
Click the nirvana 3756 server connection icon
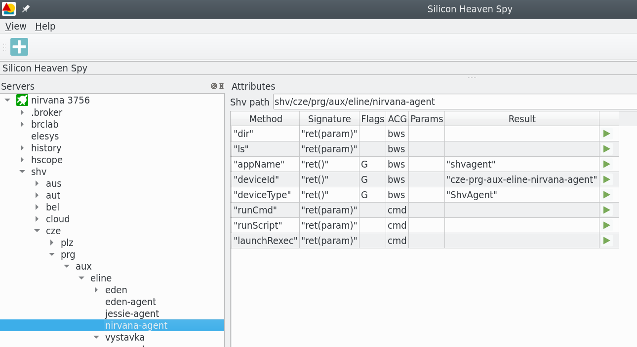(x=22, y=100)
